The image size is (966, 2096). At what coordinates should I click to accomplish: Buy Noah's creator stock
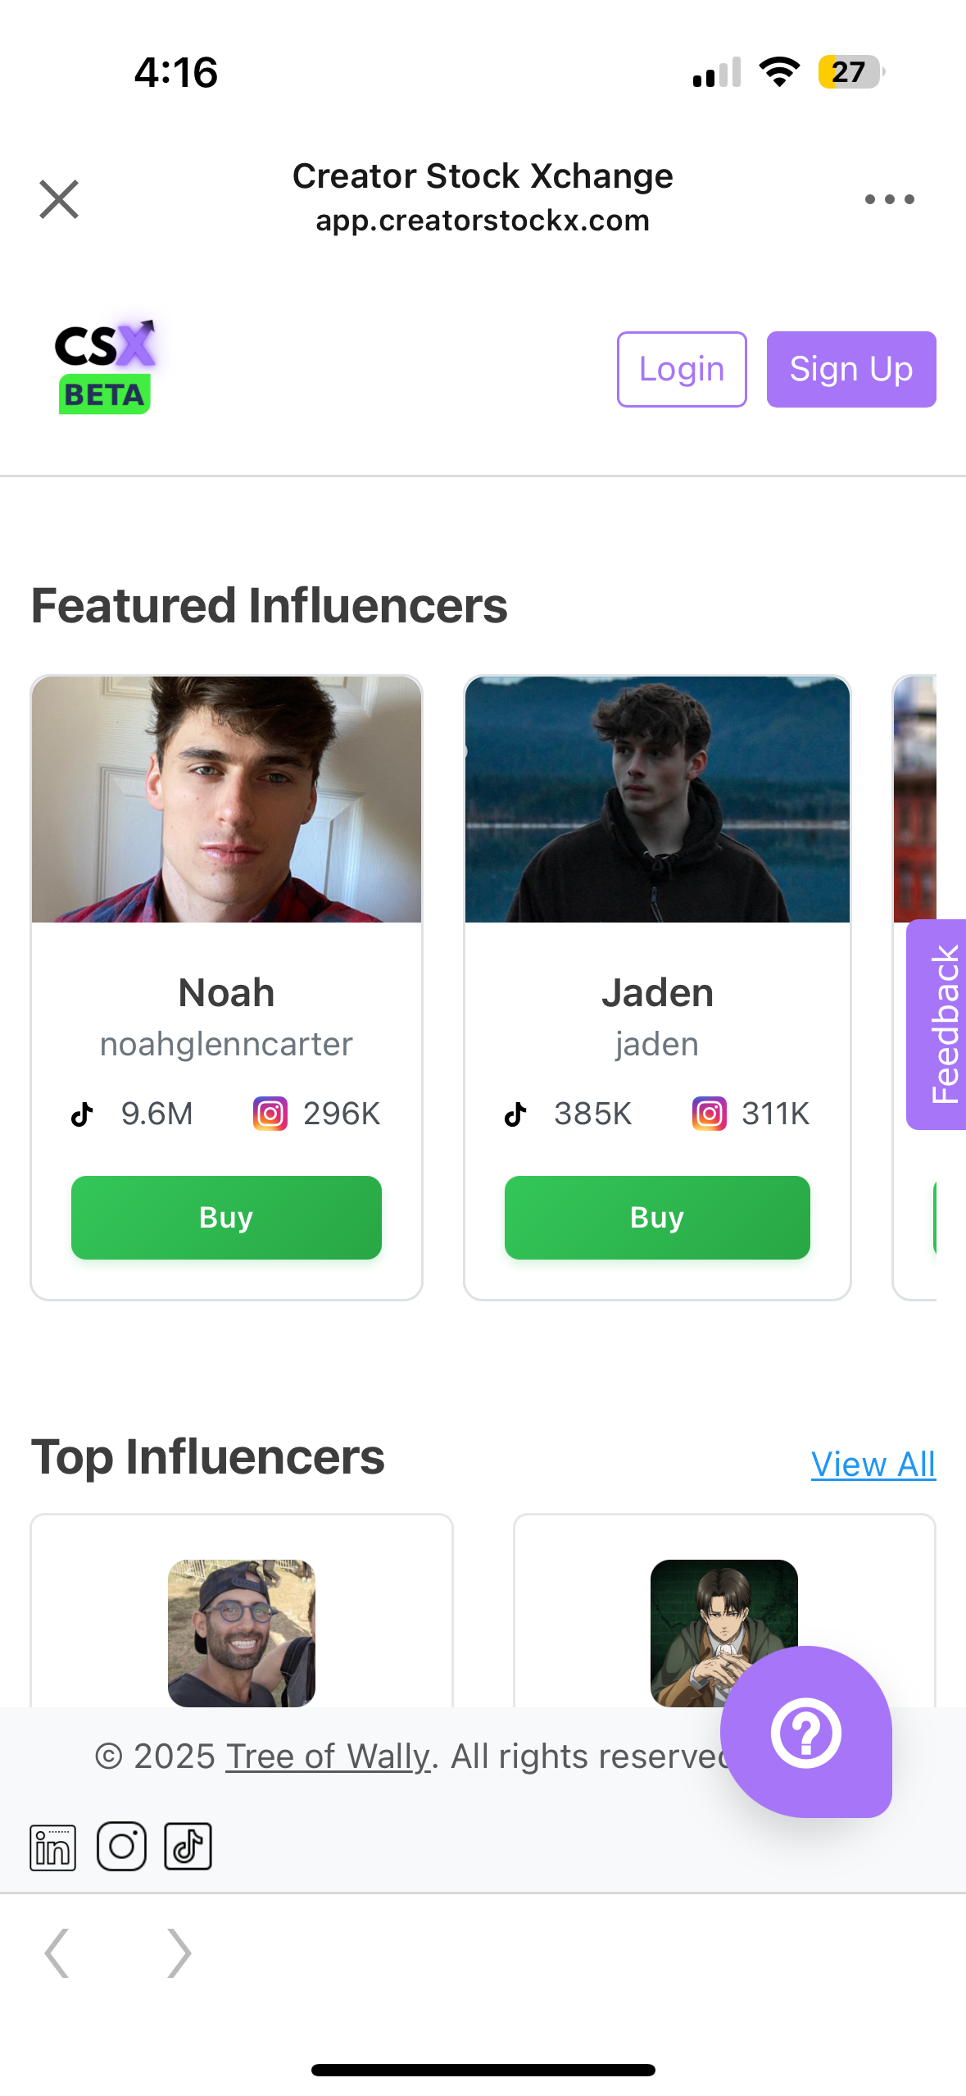(226, 1217)
